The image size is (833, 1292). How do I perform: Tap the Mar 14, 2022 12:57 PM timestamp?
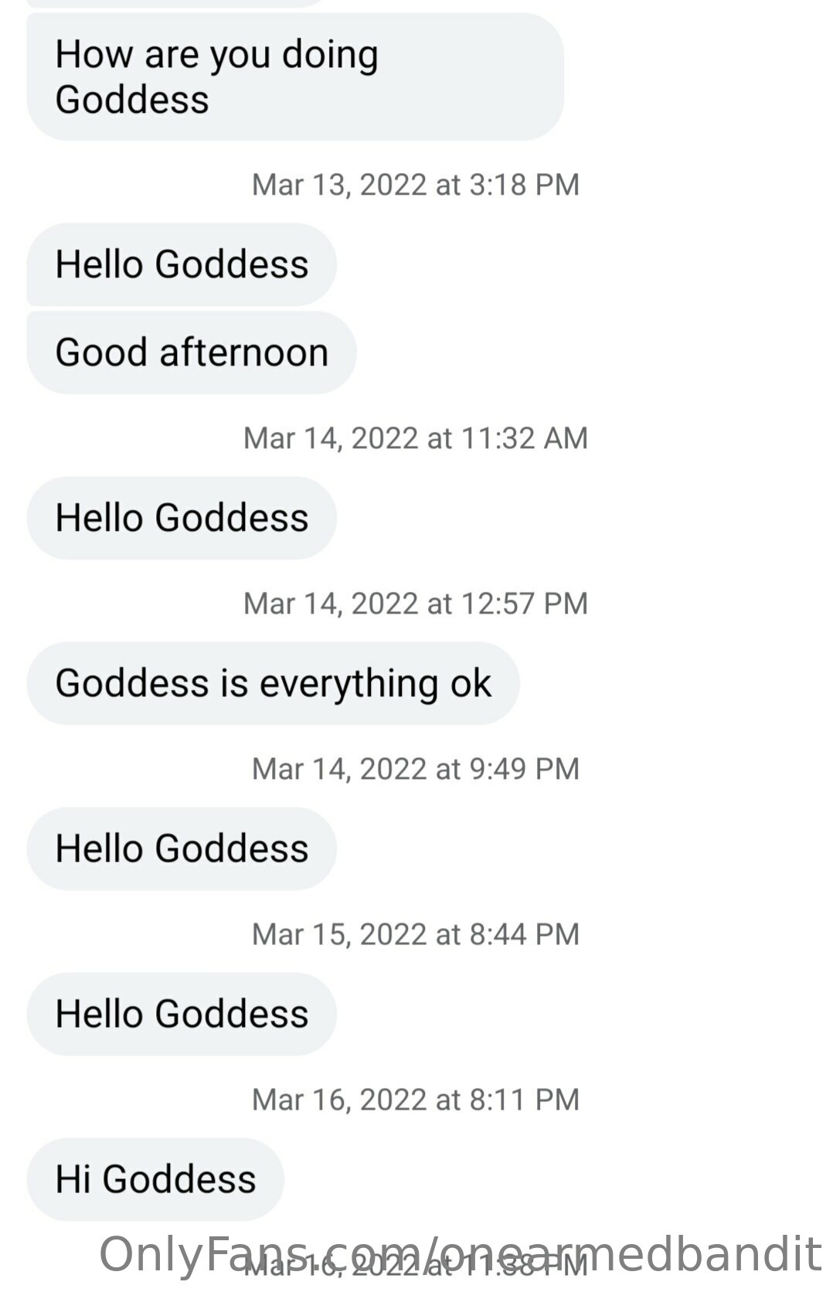pyautogui.click(x=416, y=603)
